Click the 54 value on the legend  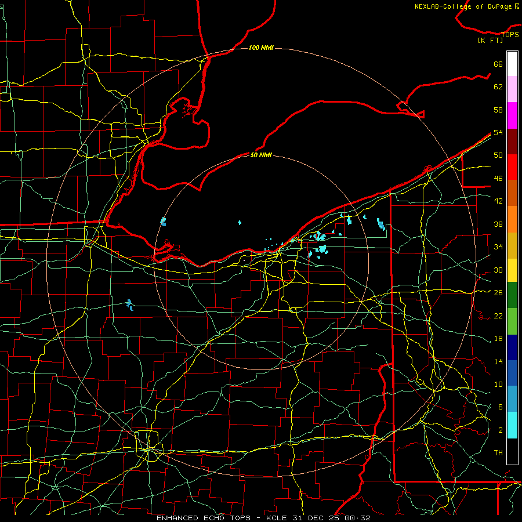(x=498, y=132)
